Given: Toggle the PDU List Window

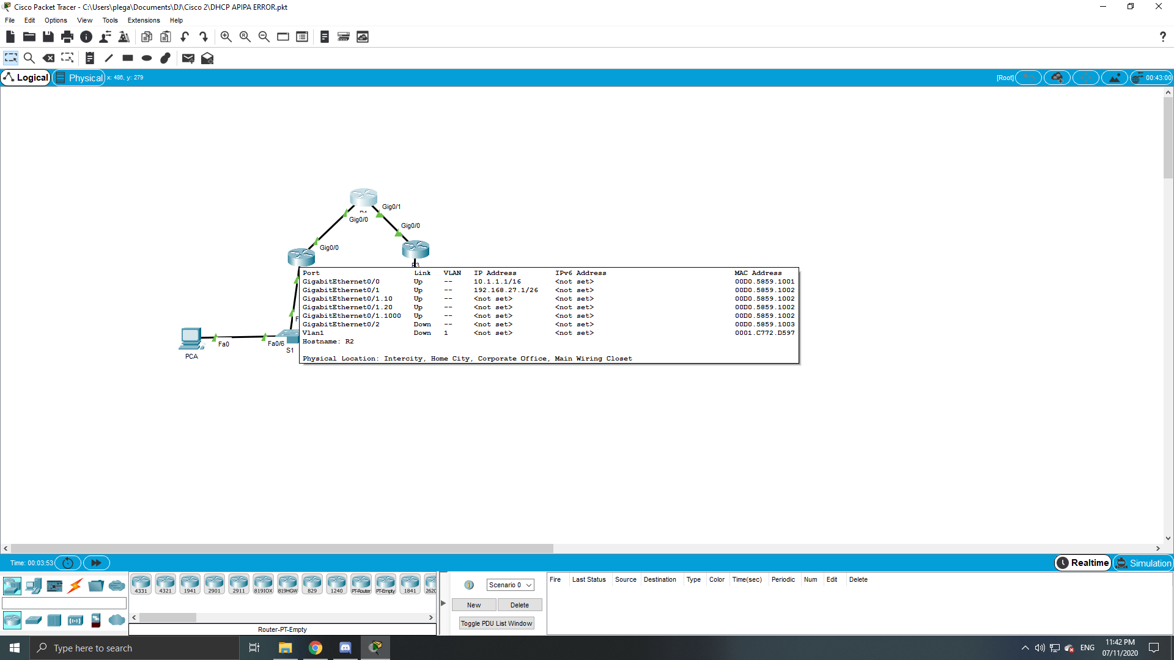Looking at the screenshot, I should click(x=496, y=623).
